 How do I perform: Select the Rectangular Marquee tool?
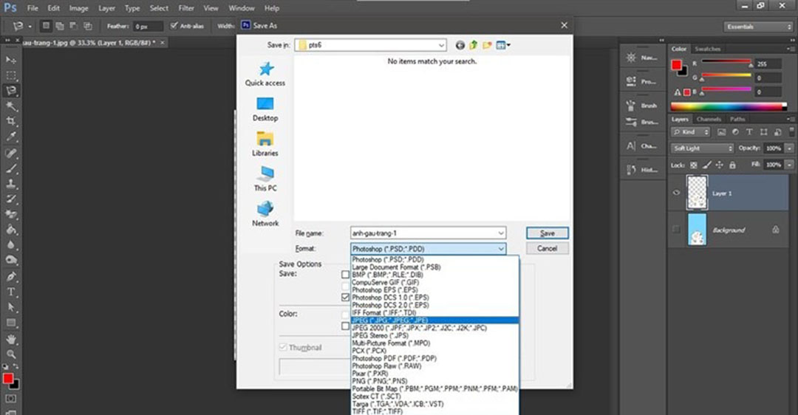(x=10, y=75)
